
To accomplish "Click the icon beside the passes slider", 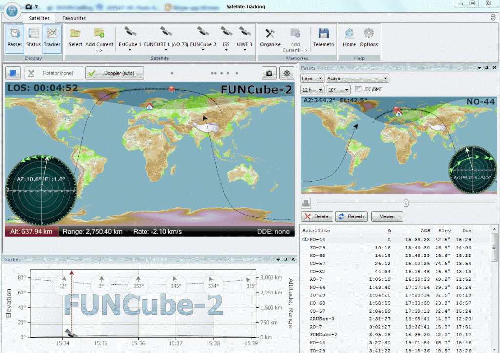I will [x=306, y=202].
